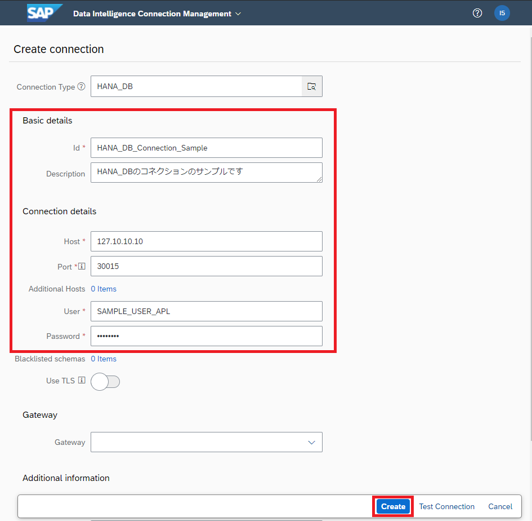
Task: Open Additional Hosts 0 Items link
Action: click(x=104, y=289)
